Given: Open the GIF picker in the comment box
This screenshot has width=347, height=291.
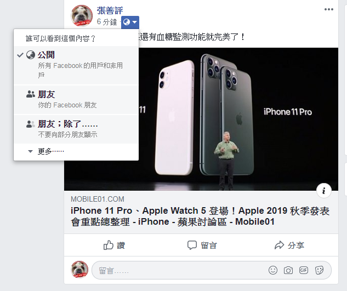Looking at the screenshot, I should (303, 270).
